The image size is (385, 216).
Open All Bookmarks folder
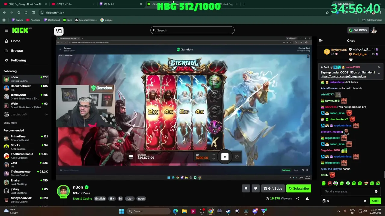372,20
